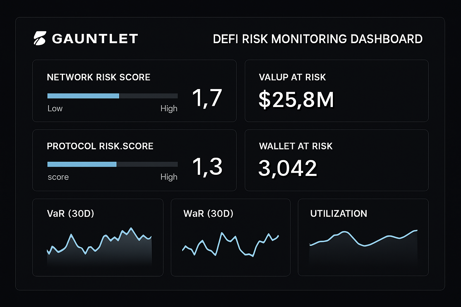Toggle the Protocol Risk Score meter

[112, 164]
